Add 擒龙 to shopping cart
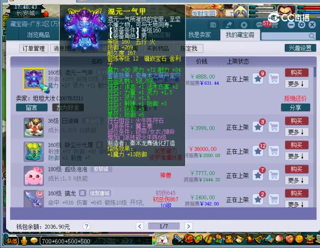Image resolution: width=320 pixels, height=248 pixels. [274, 200]
